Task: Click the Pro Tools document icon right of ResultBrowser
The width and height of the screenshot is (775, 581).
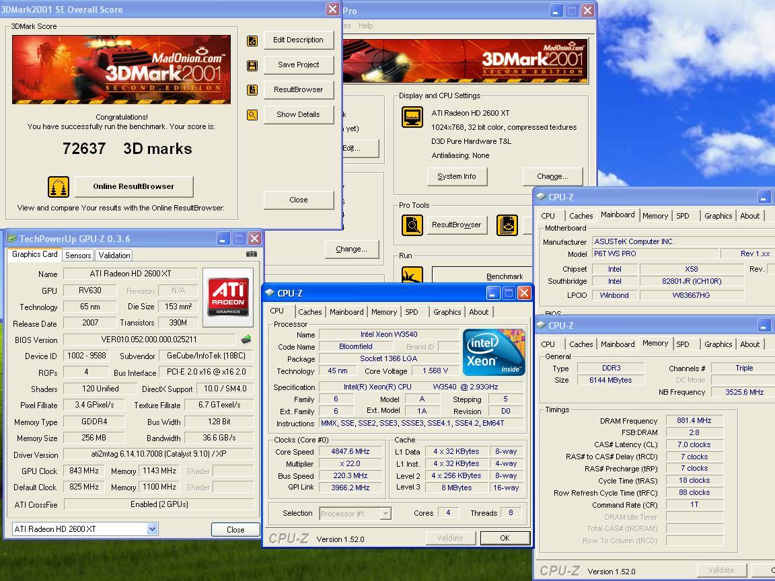Action: coord(507,225)
